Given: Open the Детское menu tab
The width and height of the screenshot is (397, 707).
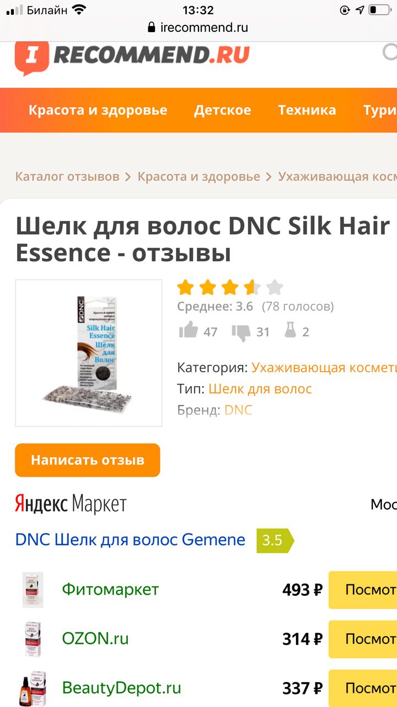Looking at the screenshot, I should pyautogui.click(x=222, y=110).
